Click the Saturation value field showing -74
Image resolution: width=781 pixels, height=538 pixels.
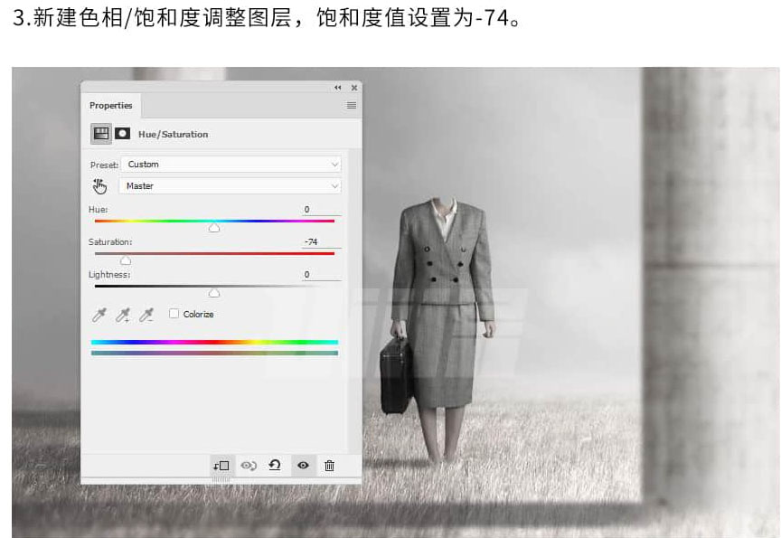(x=321, y=242)
